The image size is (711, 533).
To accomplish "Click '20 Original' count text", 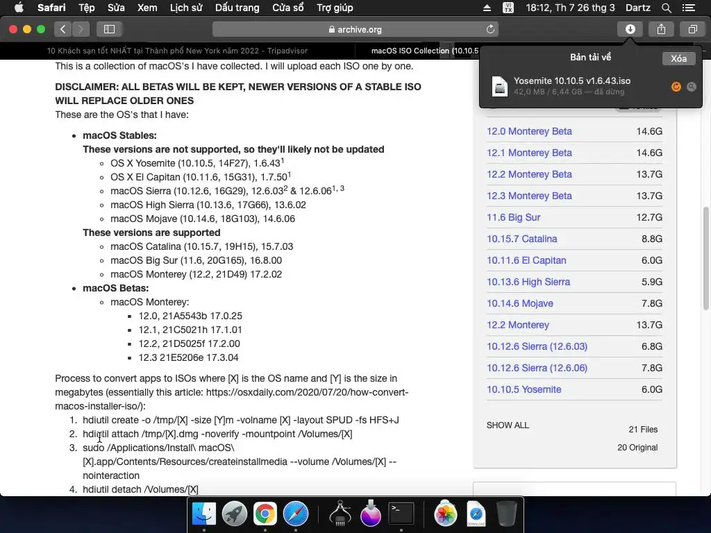I will tap(637, 448).
